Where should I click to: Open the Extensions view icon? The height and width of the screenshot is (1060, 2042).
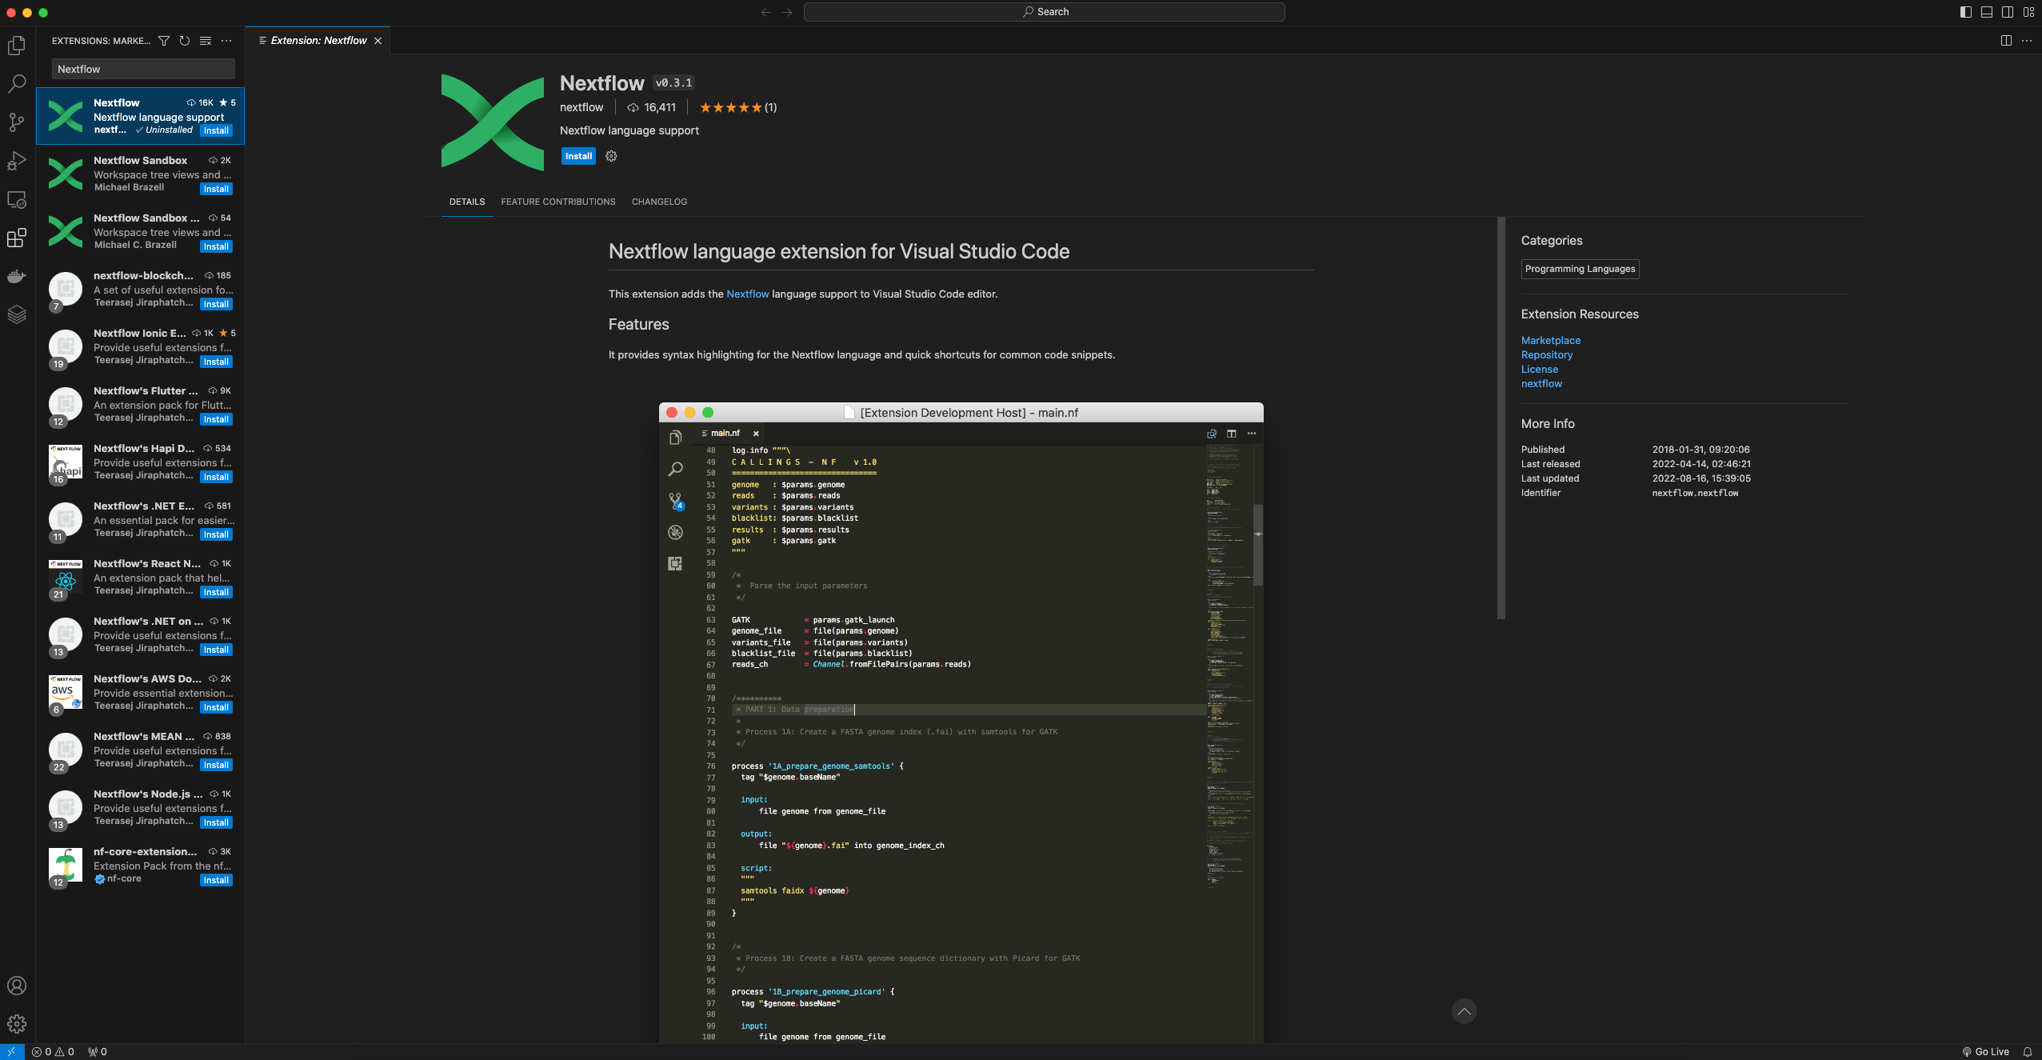click(17, 238)
